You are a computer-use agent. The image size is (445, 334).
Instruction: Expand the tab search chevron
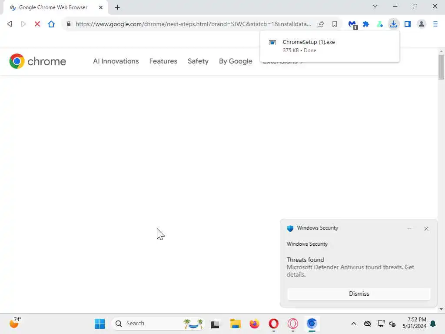coord(375,6)
